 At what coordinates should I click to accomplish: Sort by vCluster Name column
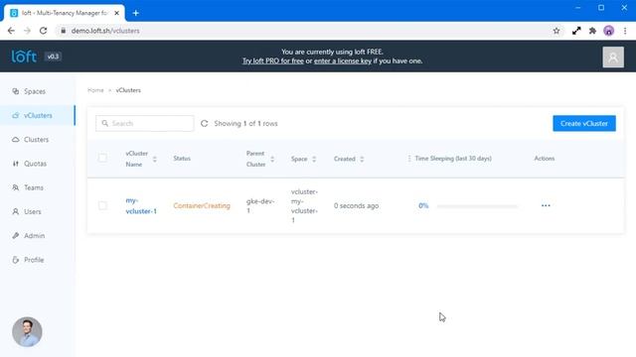coord(155,159)
